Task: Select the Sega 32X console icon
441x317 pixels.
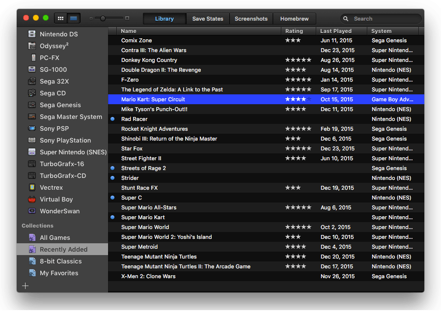Action: tap(32, 82)
